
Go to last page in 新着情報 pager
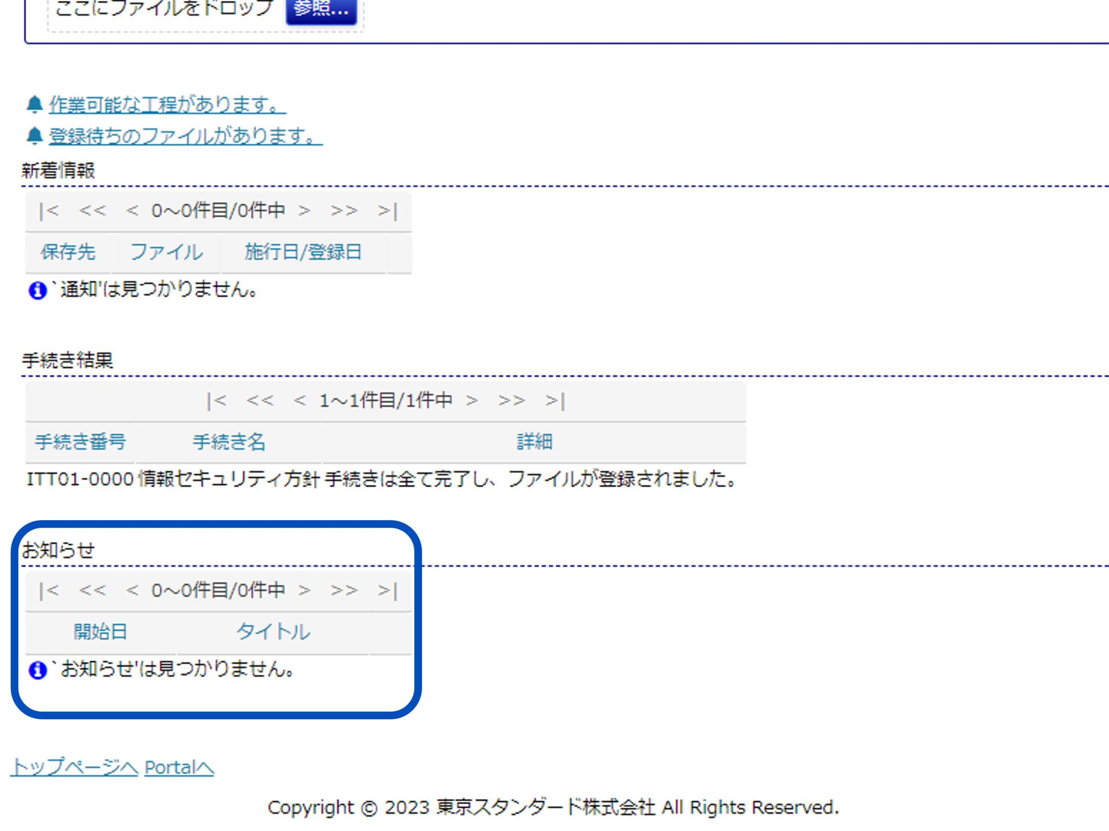(x=388, y=211)
